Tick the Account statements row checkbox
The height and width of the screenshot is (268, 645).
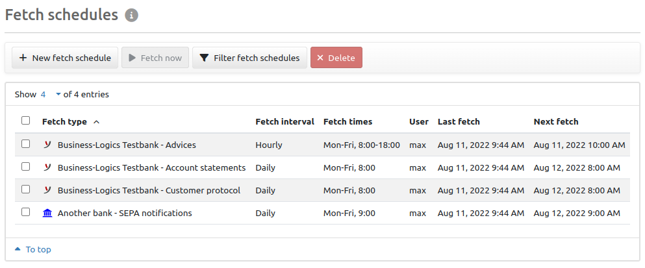coord(25,167)
